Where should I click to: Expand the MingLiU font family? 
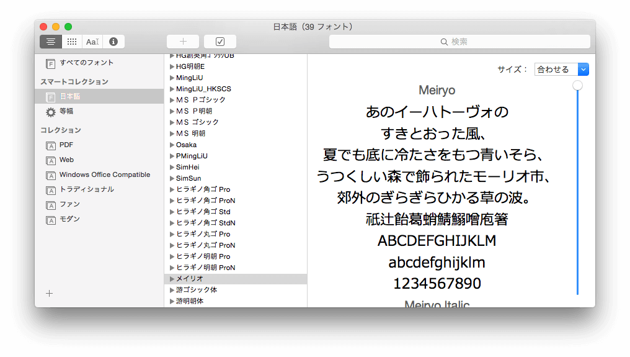point(172,78)
